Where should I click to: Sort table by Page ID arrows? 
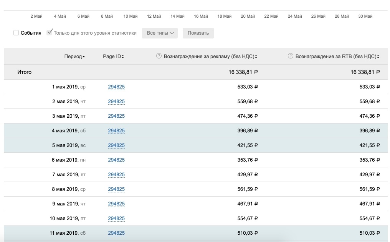(123, 57)
